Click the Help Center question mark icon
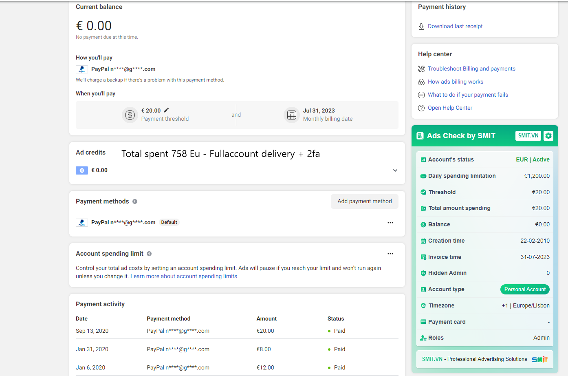The height and width of the screenshot is (376, 568). coord(421,108)
